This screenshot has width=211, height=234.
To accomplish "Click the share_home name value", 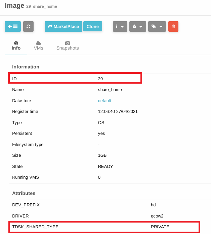I will pyautogui.click(x=110, y=90).
